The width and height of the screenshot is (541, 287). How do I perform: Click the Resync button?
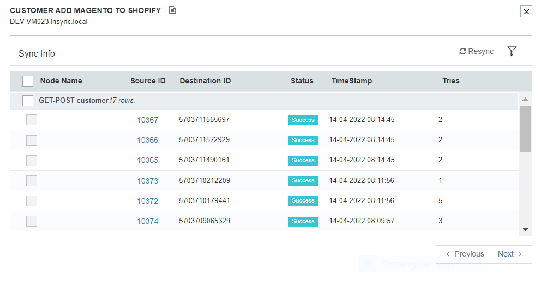point(477,51)
